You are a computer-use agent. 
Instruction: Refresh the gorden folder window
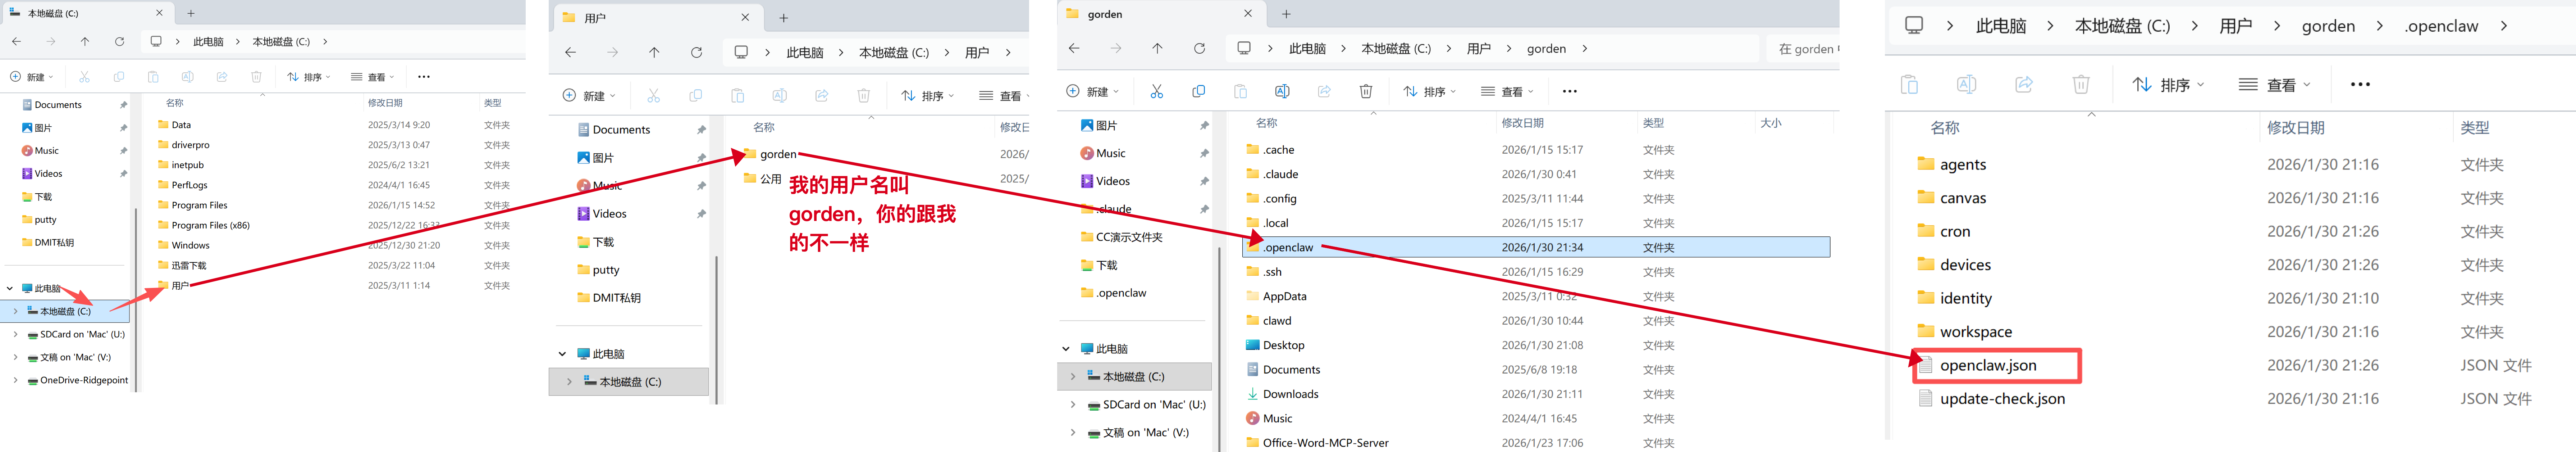pos(1199,48)
